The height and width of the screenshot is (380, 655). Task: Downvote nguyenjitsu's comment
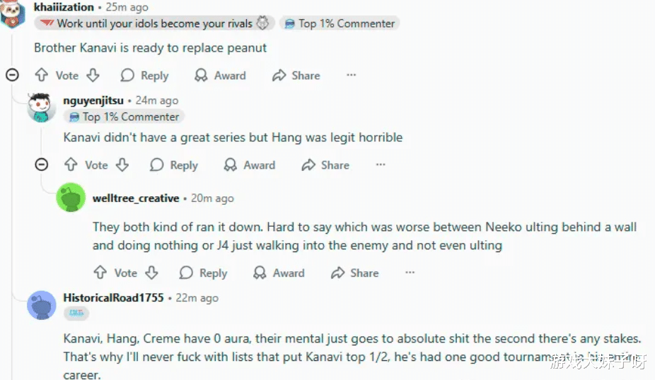(x=122, y=165)
